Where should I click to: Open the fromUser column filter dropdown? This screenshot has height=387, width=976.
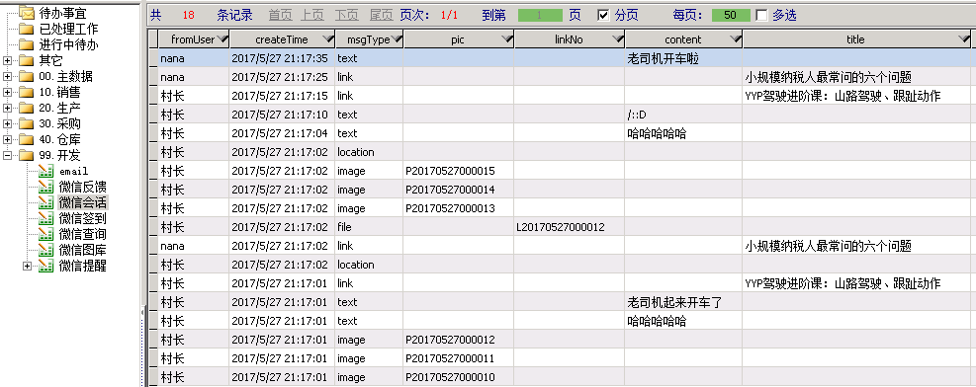coord(222,39)
